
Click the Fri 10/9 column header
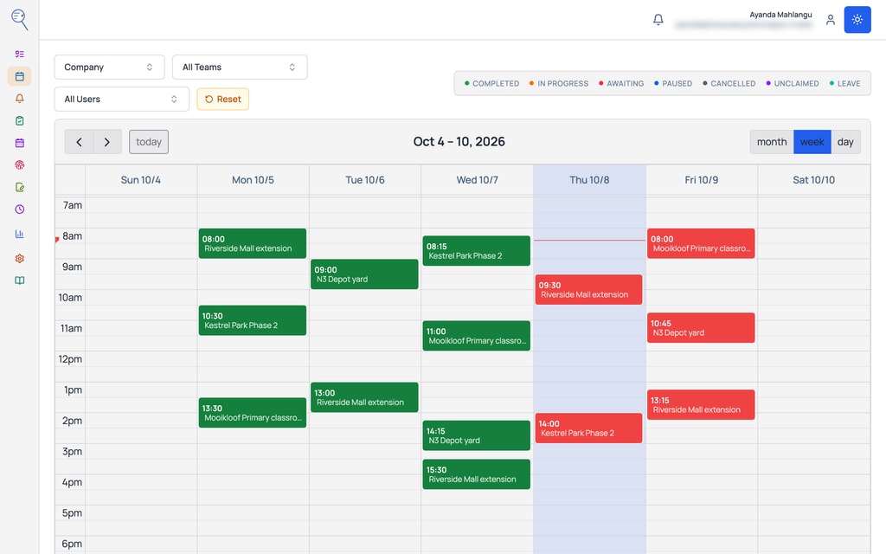coord(701,180)
